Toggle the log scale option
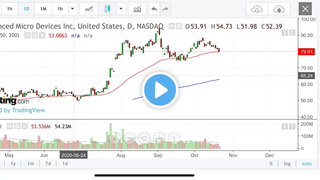 click(287, 164)
